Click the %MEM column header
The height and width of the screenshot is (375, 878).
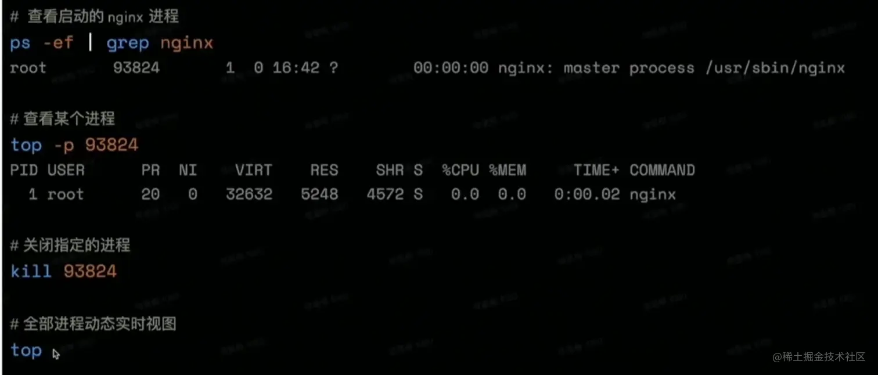pyautogui.click(x=508, y=170)
